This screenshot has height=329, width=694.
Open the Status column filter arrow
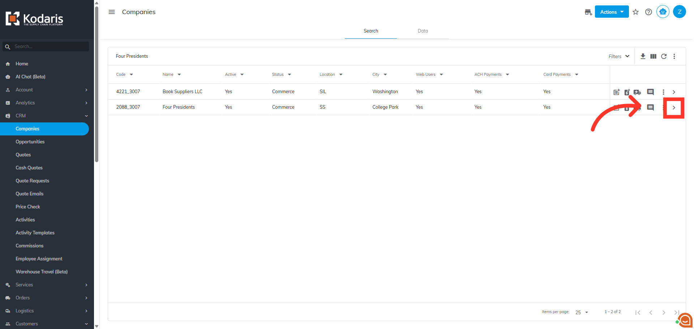(x=290, y=75)
